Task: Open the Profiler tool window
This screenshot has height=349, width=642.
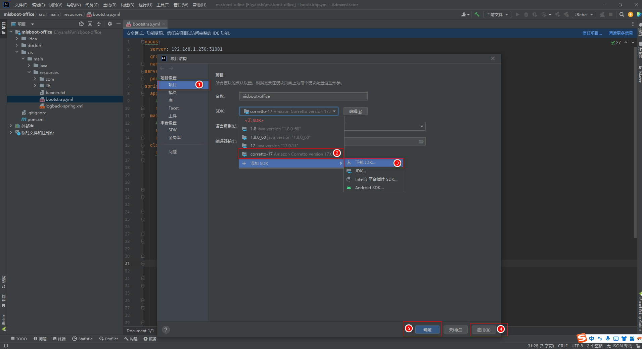Action: click(108, 339)
